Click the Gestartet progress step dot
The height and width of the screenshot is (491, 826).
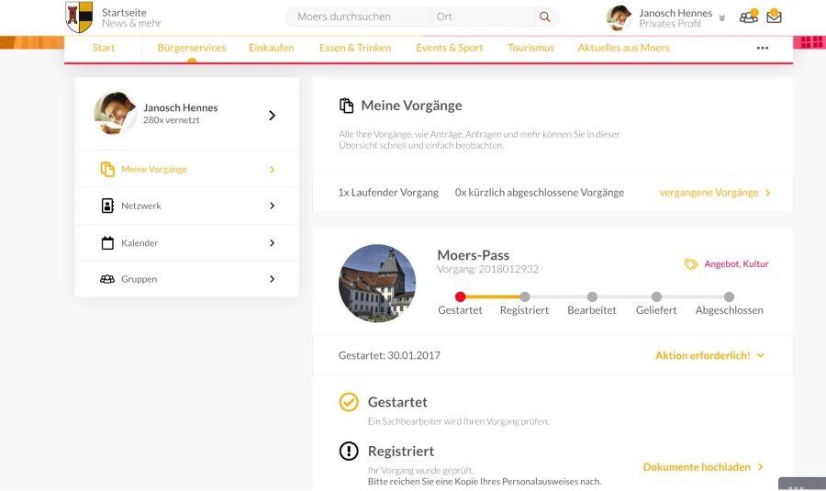pyautogui.click(x=460, y=296)
